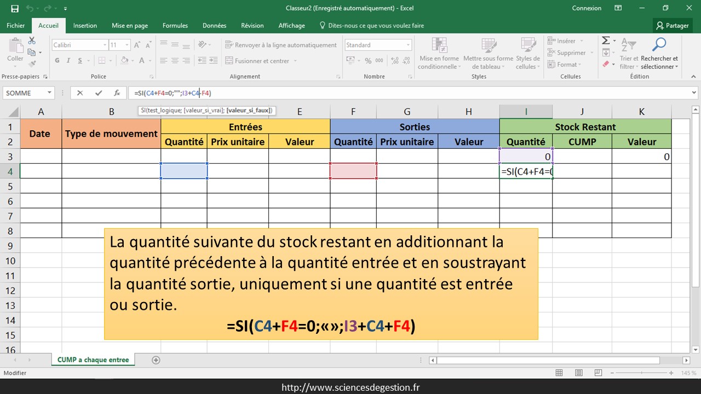Confirm the formula with the checkmark
Image resolution: width=701 pixels, height=394 pixels.
point(99,93)
